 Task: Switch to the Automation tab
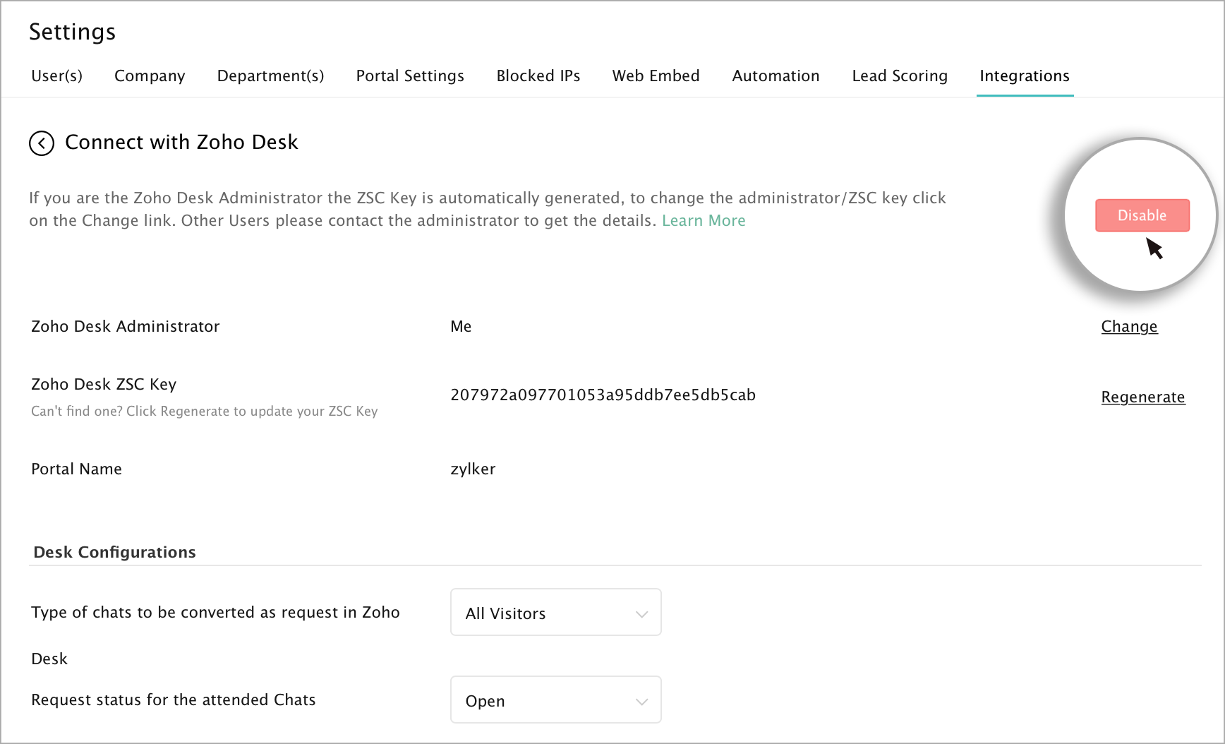776,76
